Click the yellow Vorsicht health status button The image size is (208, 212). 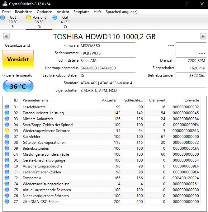(x=18, y=59)
